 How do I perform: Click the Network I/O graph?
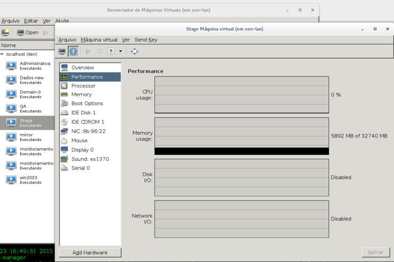click(x=242, y=219)
